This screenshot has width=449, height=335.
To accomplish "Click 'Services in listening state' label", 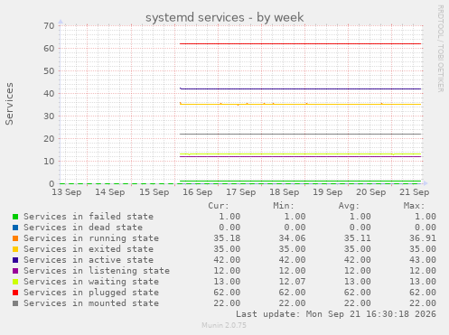I will click(x=97, y=271).
